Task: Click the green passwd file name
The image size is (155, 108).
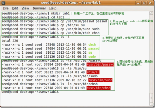Action: [x=94, y=48]
